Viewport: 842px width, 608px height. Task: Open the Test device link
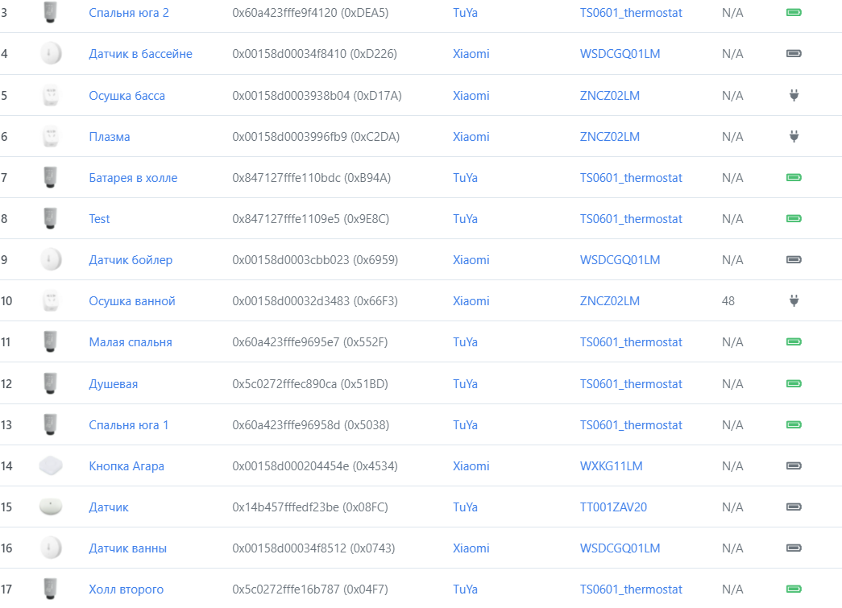tap(99, 219)
